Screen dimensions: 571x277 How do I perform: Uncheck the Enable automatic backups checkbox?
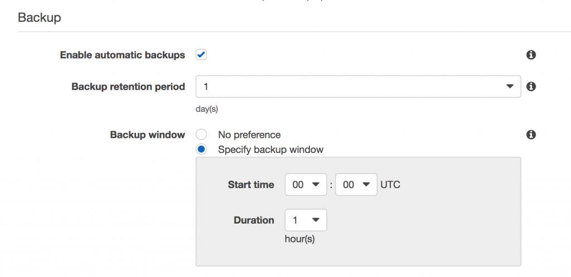click(x=201, y=55)
